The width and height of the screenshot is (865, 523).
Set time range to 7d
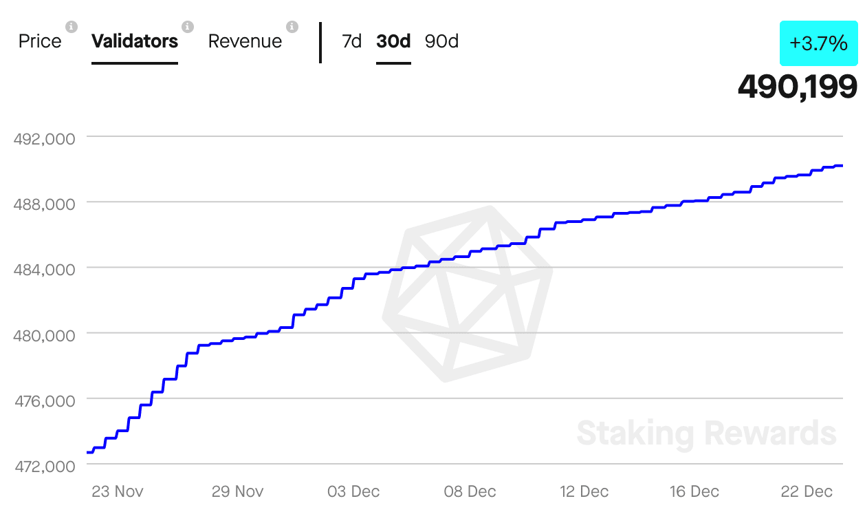pyautogui.click(x=352, y=41)
